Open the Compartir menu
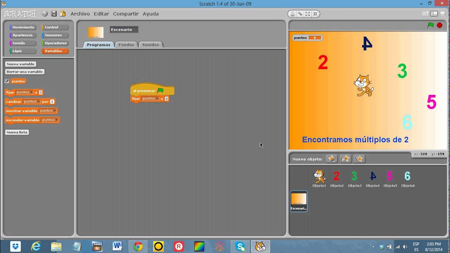This screenshot has height=253, width=450. 126,14
